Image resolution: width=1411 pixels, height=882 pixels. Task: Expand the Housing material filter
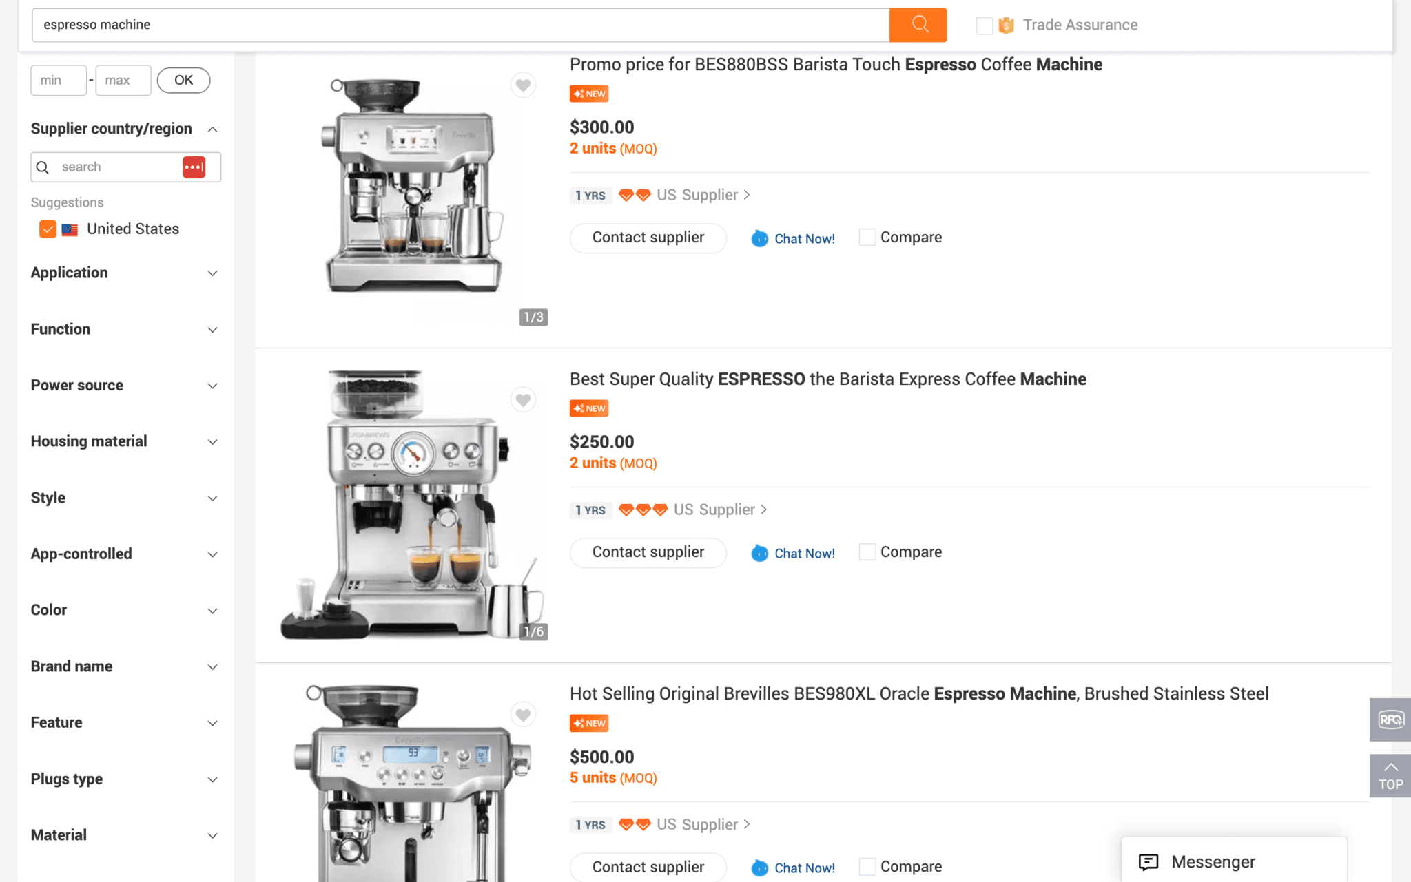[x=124, y=441]
